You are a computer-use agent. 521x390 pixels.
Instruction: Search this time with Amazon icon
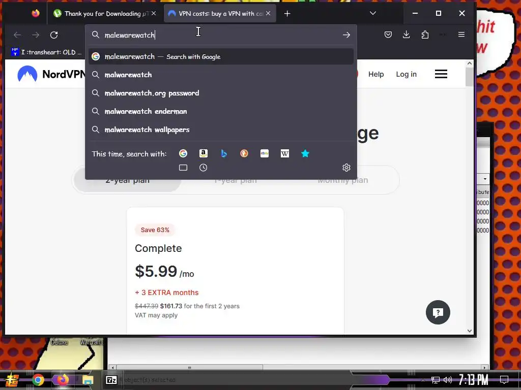click(204, 153)
